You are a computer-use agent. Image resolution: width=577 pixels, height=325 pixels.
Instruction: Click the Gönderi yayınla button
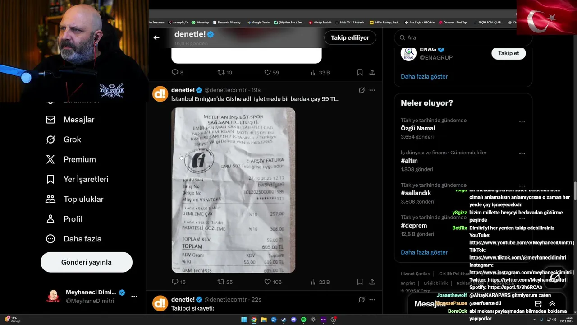(x=87, y=262)
